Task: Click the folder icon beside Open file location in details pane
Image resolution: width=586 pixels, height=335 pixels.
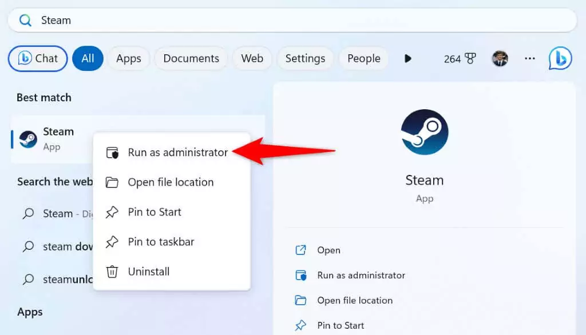Action: tap(300, 300)
